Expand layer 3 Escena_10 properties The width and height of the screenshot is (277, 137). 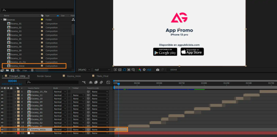[x=15, y=99]
